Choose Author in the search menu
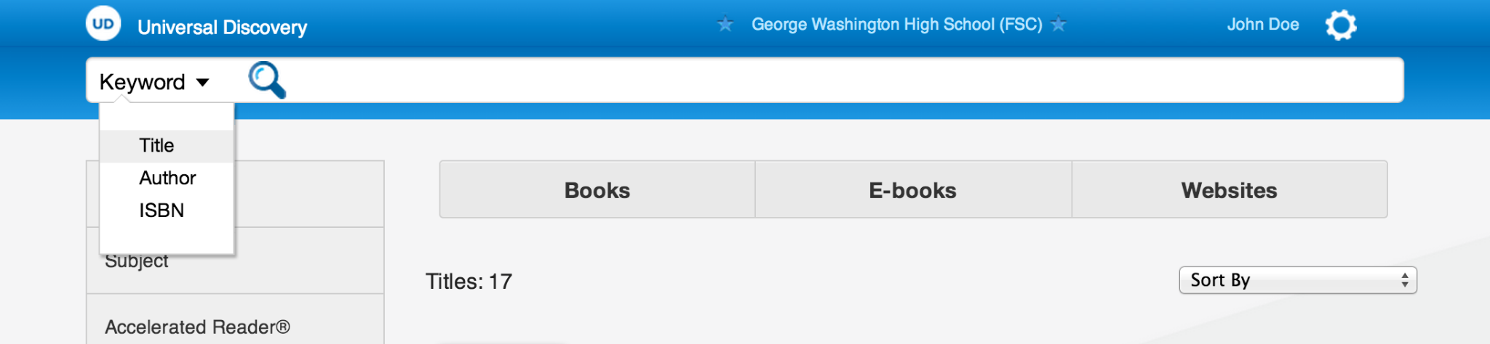The image size is (1490, 344). pyautogui.click(x=167, y=178)
